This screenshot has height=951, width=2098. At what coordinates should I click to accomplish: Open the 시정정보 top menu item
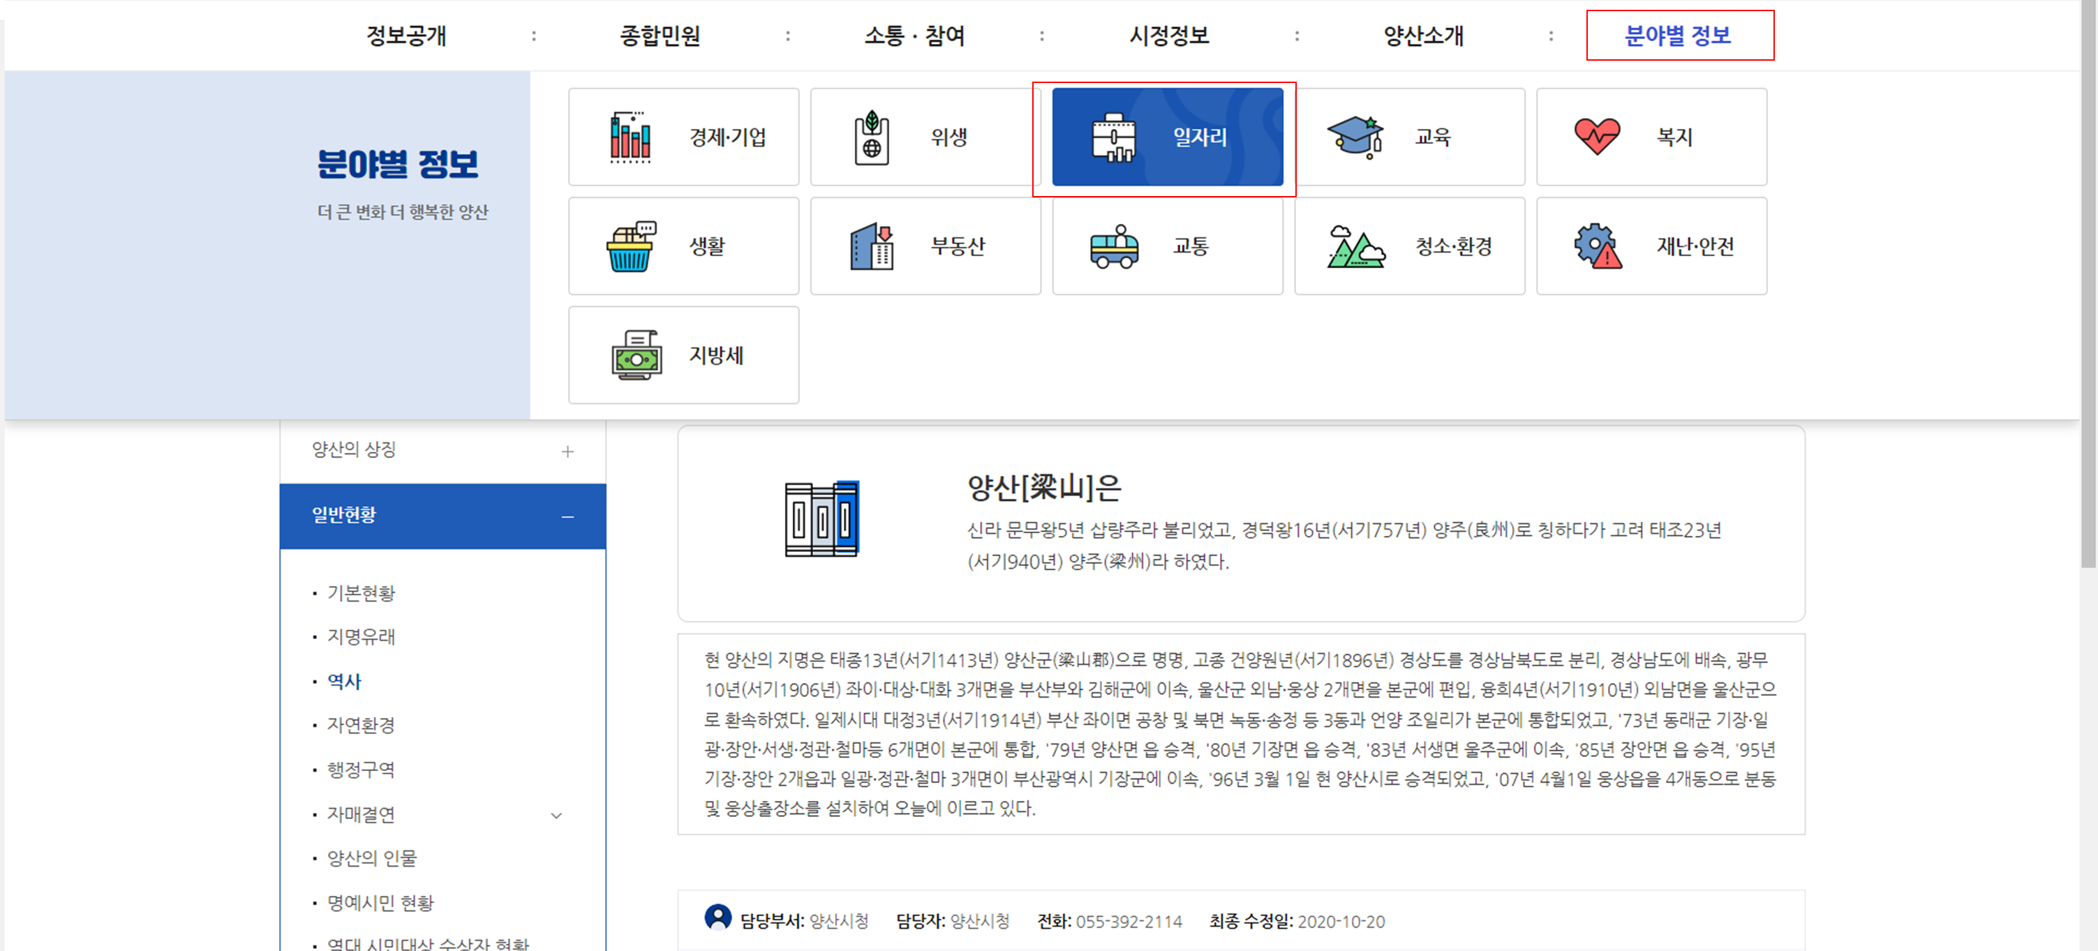click(1169, 36)
